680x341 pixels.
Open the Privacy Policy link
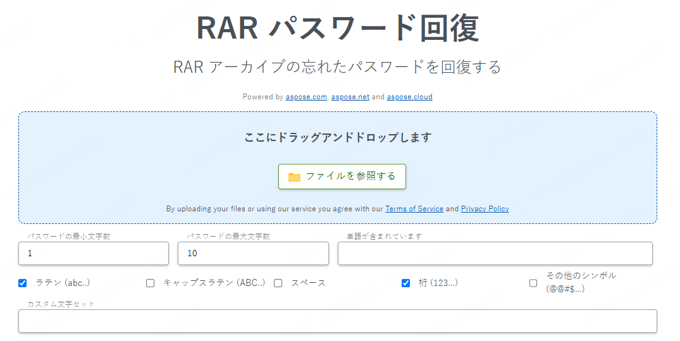pos(485,209)
